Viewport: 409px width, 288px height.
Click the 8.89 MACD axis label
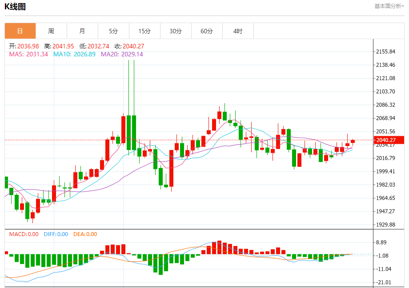(381, 242)
